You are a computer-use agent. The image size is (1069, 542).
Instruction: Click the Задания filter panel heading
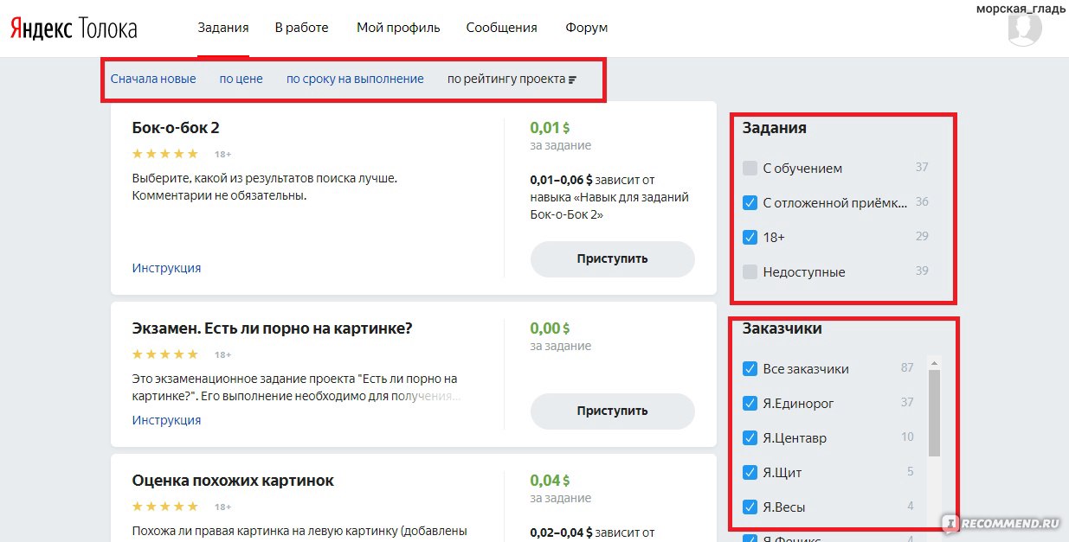775,128
